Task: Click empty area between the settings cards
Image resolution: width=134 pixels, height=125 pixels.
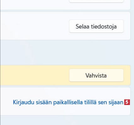Action: (65, 52)
